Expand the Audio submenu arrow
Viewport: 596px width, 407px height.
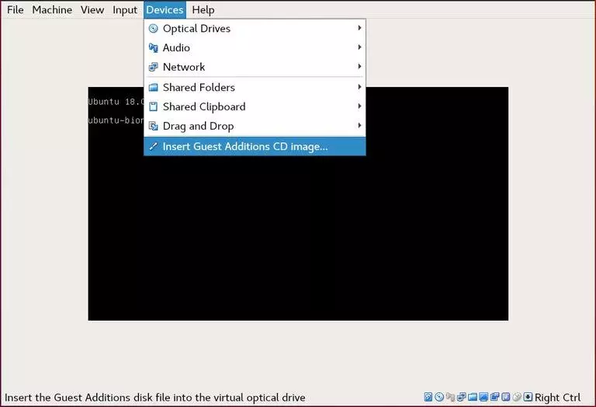pyautogui.click(x=359, y=47)
